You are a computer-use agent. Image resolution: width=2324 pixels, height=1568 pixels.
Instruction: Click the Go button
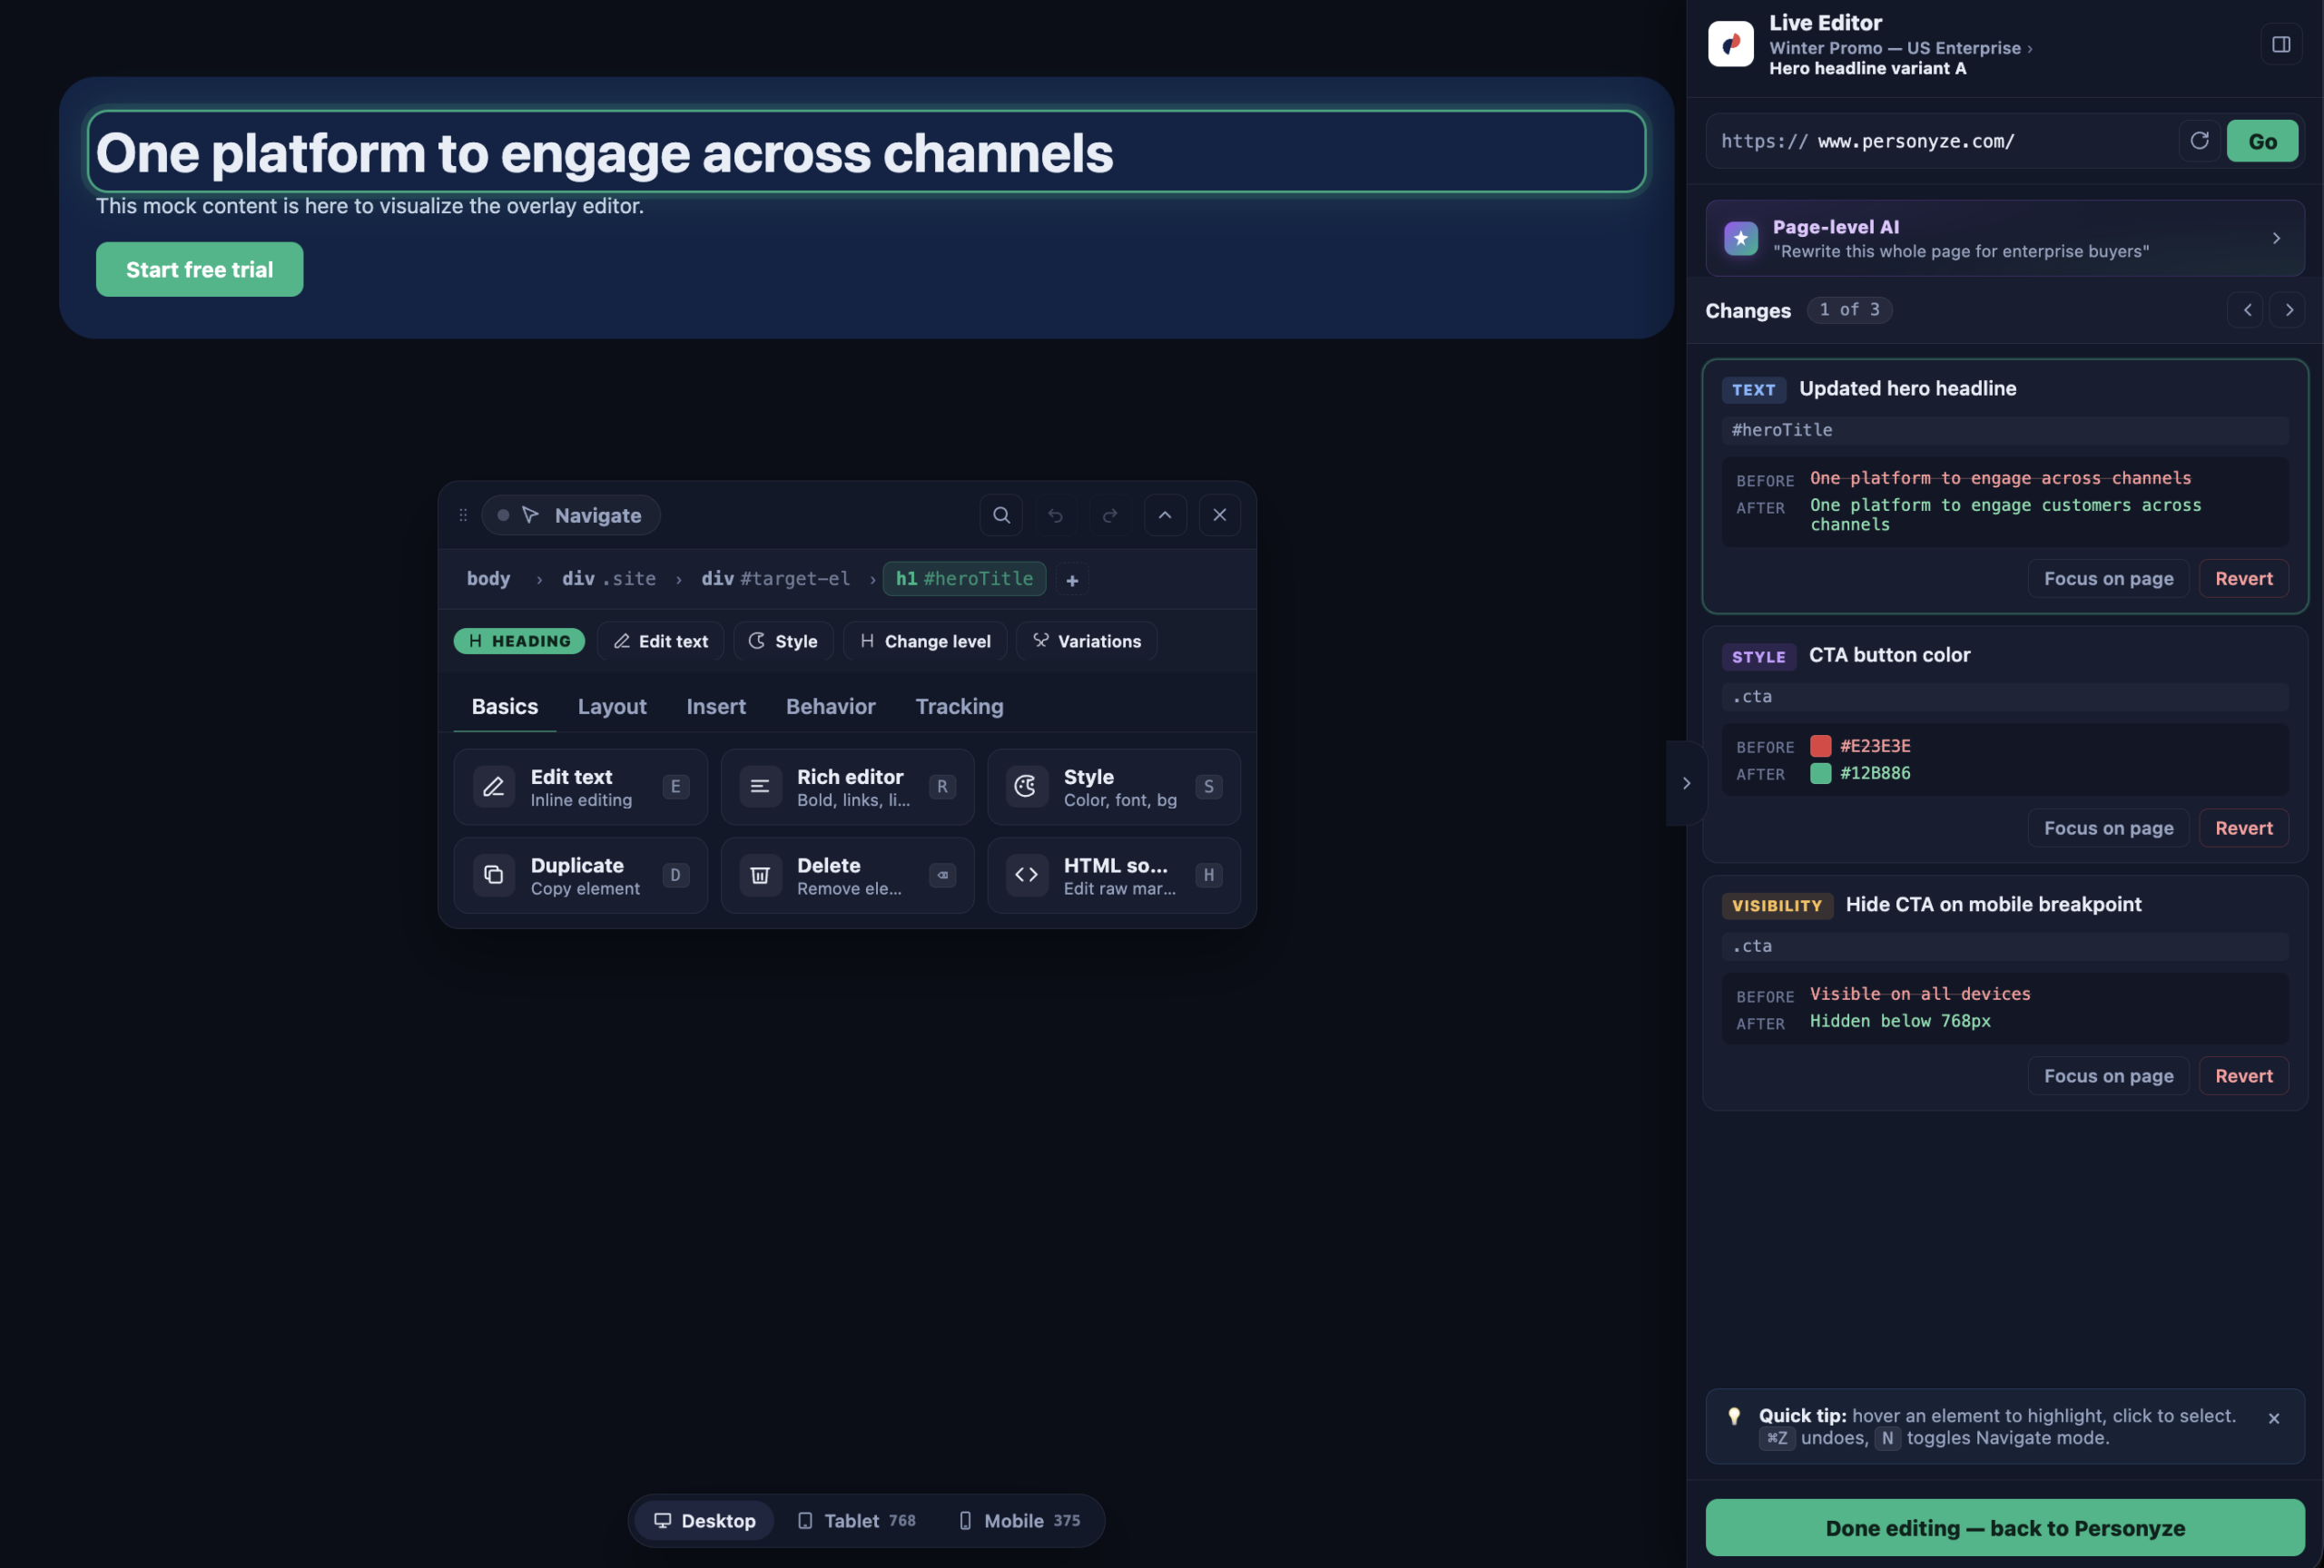[x=2262, y=141]
